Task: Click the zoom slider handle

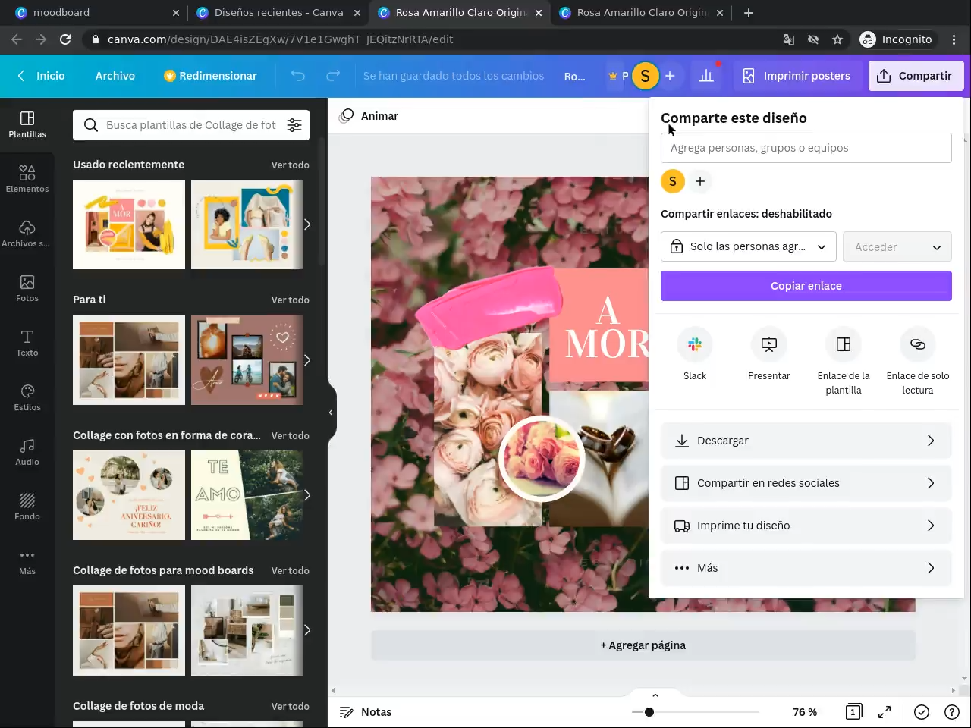Action: (649, 712)
